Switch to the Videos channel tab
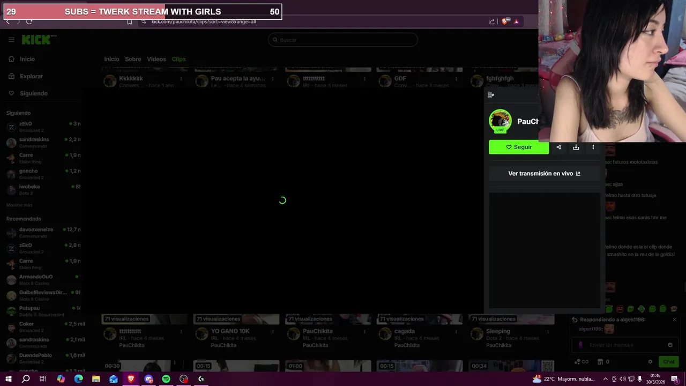The image size is (686, 386). coord(156,59)
